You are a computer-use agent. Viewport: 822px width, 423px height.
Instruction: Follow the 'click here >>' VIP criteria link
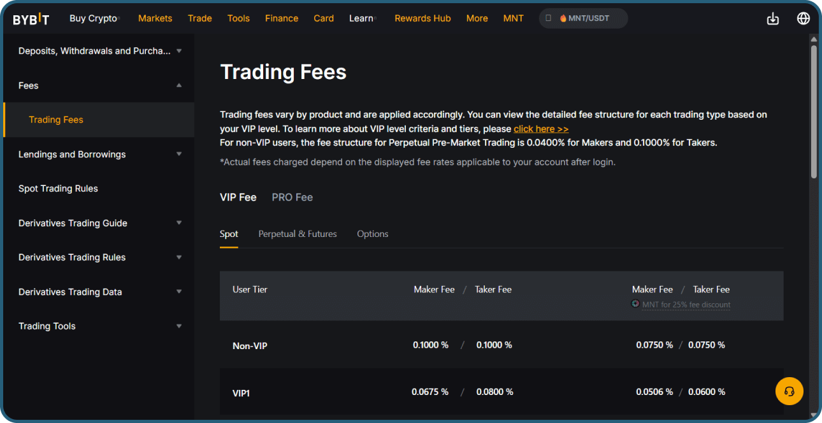click(540, 128)
